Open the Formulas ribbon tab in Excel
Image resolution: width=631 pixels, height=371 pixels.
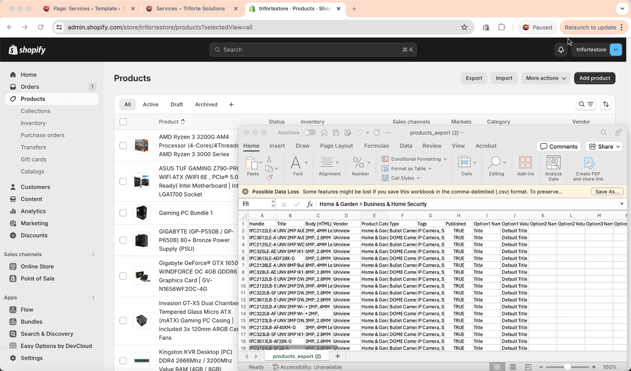(x=376, y=146)
